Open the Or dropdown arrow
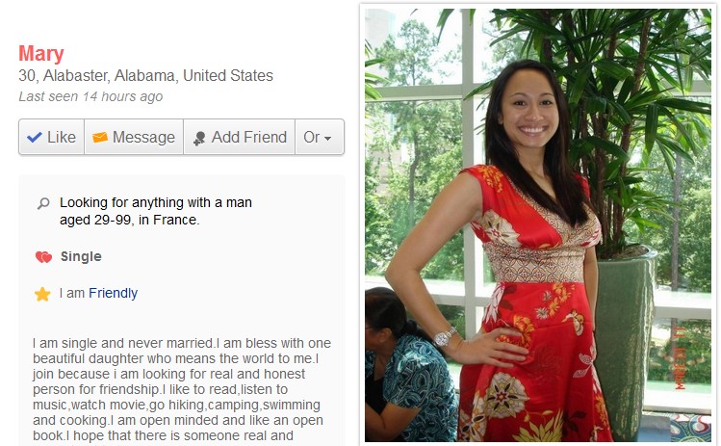The width and height of the screenshot is (721, 446). pos(328,138)
